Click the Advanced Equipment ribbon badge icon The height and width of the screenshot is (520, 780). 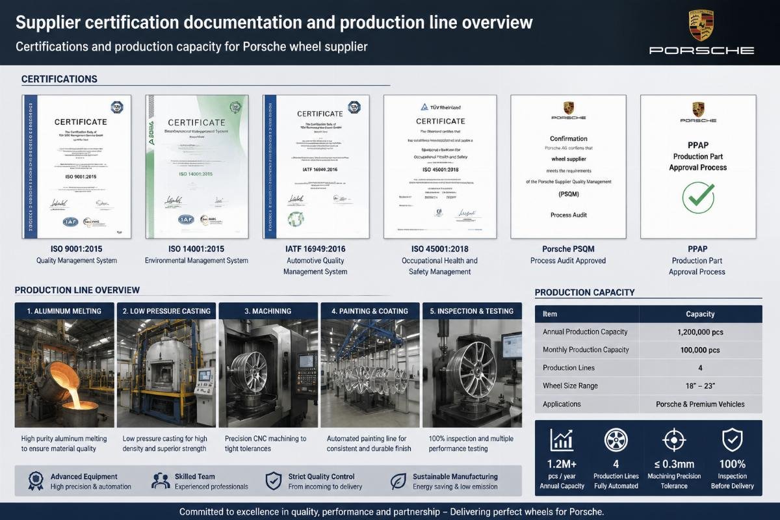36,481
